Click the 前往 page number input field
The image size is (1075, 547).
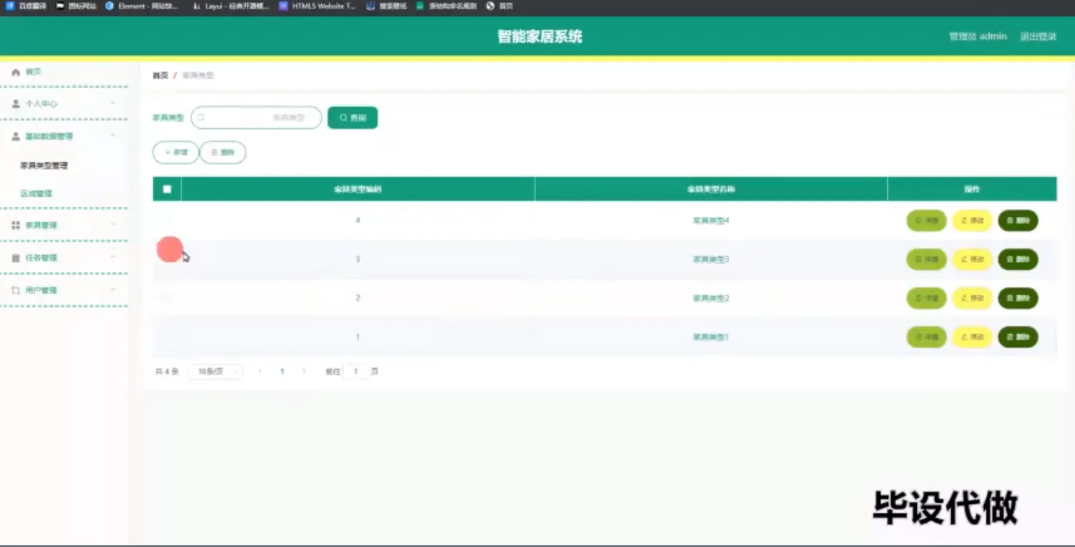[x=355, y=371]
